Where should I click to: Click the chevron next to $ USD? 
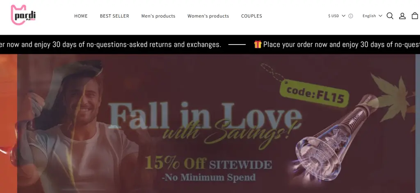[x=344, y=16]
